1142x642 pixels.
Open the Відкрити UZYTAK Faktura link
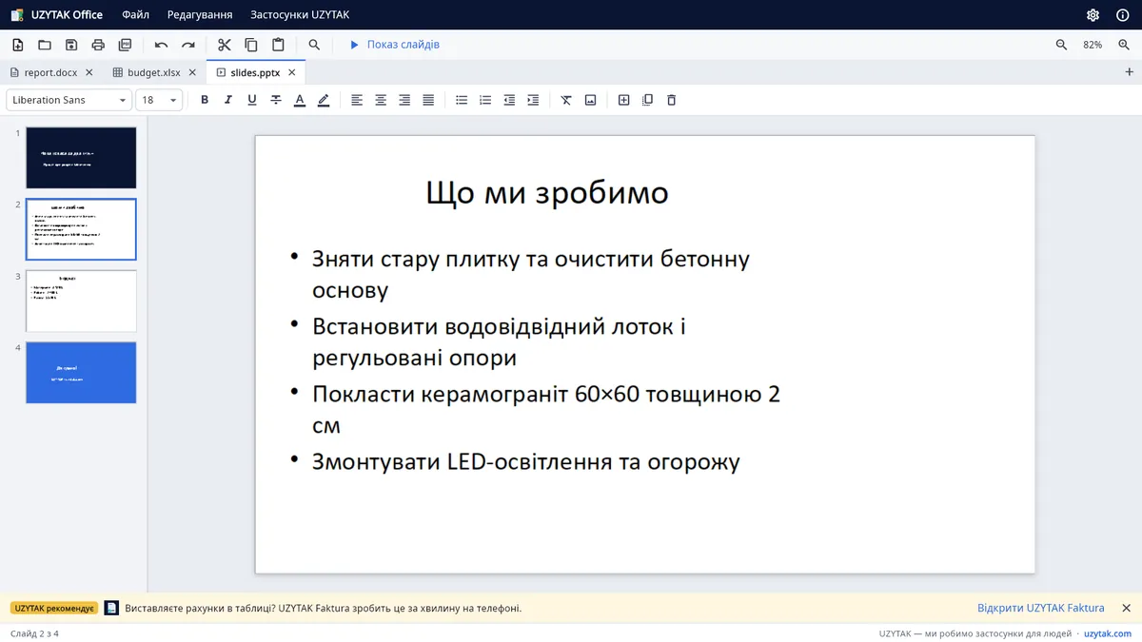click(1041, 608)
